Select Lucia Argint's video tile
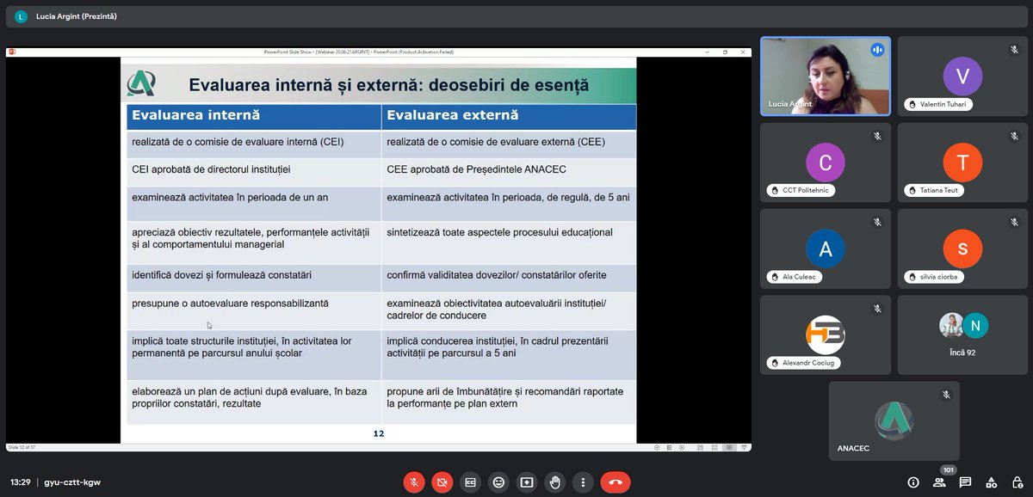The image size is (1033, 497). (825, 76)
